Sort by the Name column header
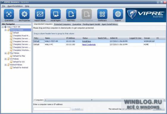Image resolution: width=167 pixels, height=114 pixels. [x=55, y=38]
